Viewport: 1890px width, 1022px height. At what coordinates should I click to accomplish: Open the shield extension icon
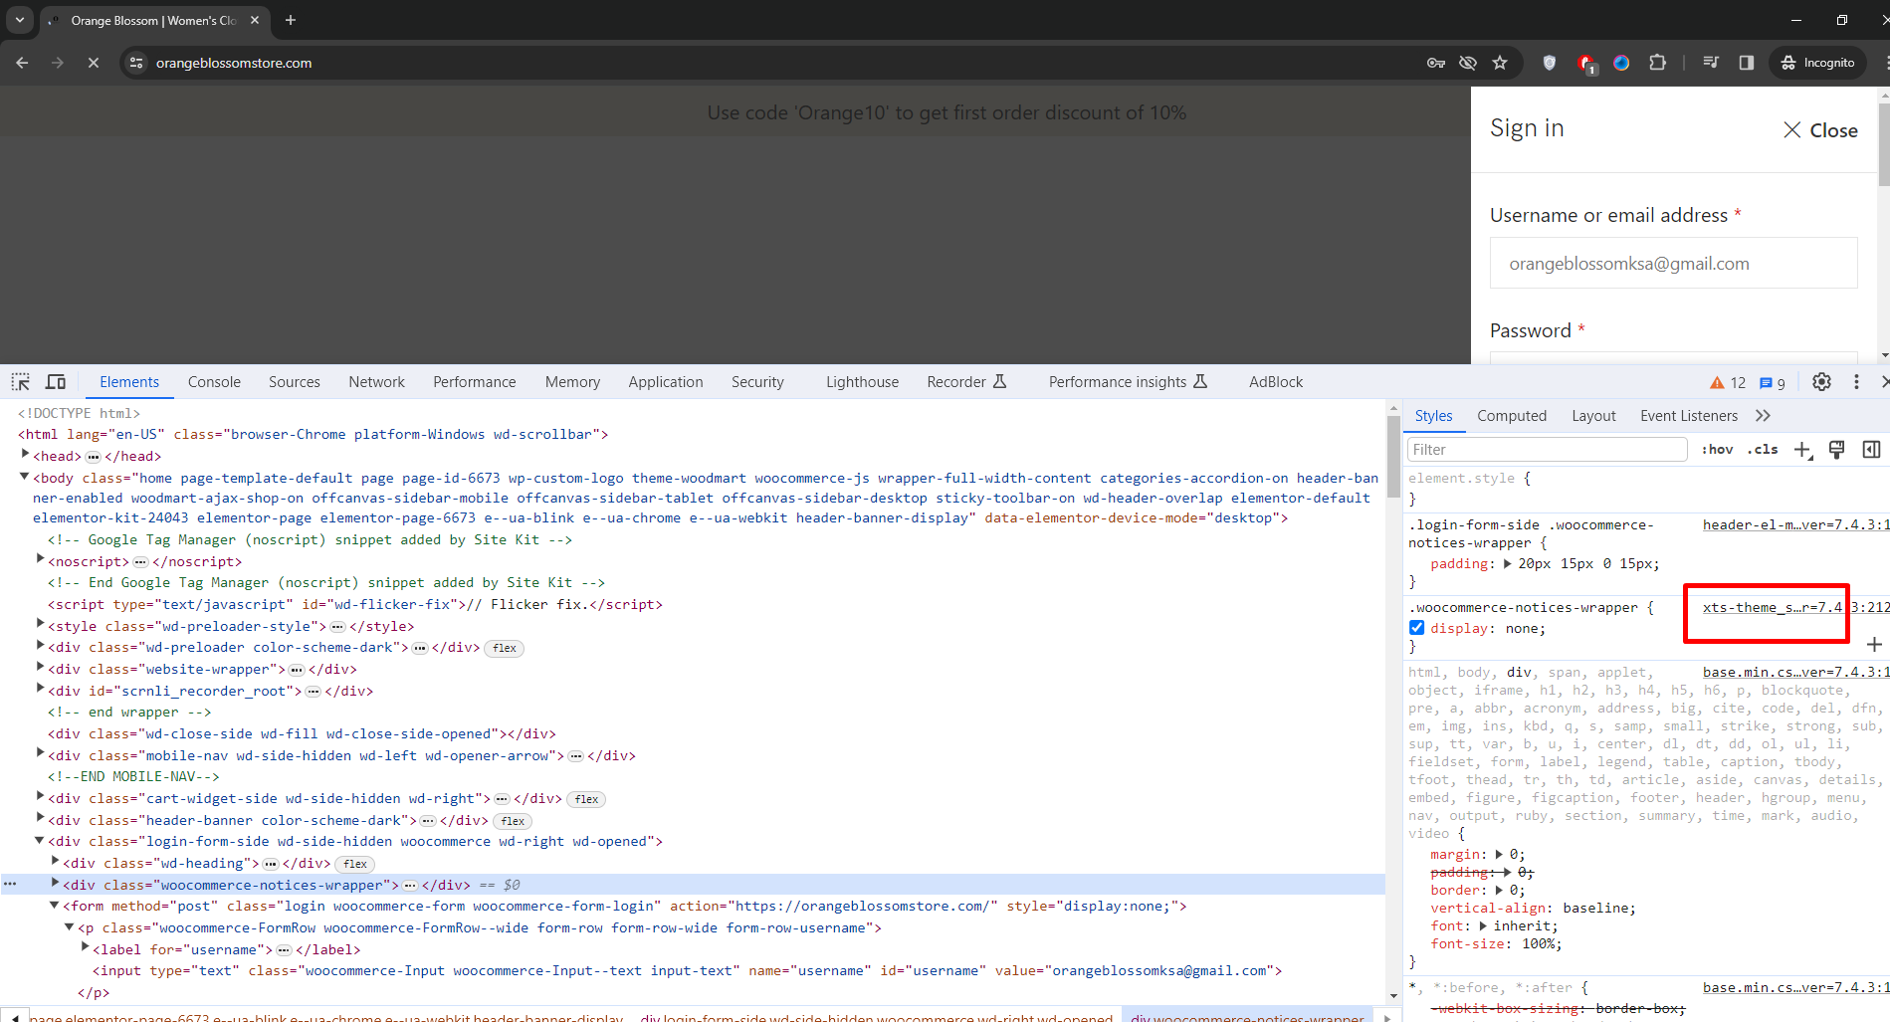pyautogui.click(x=1549, y=63)
